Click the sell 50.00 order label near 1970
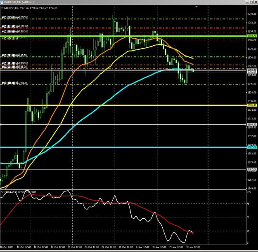 [x=14, y=55]
